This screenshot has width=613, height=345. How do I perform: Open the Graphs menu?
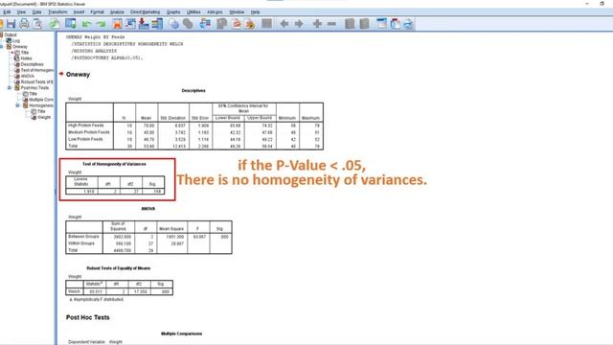(x=173, y=12)
